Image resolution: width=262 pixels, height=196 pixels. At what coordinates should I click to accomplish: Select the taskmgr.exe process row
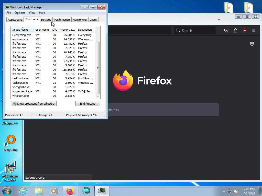(53, 83)
